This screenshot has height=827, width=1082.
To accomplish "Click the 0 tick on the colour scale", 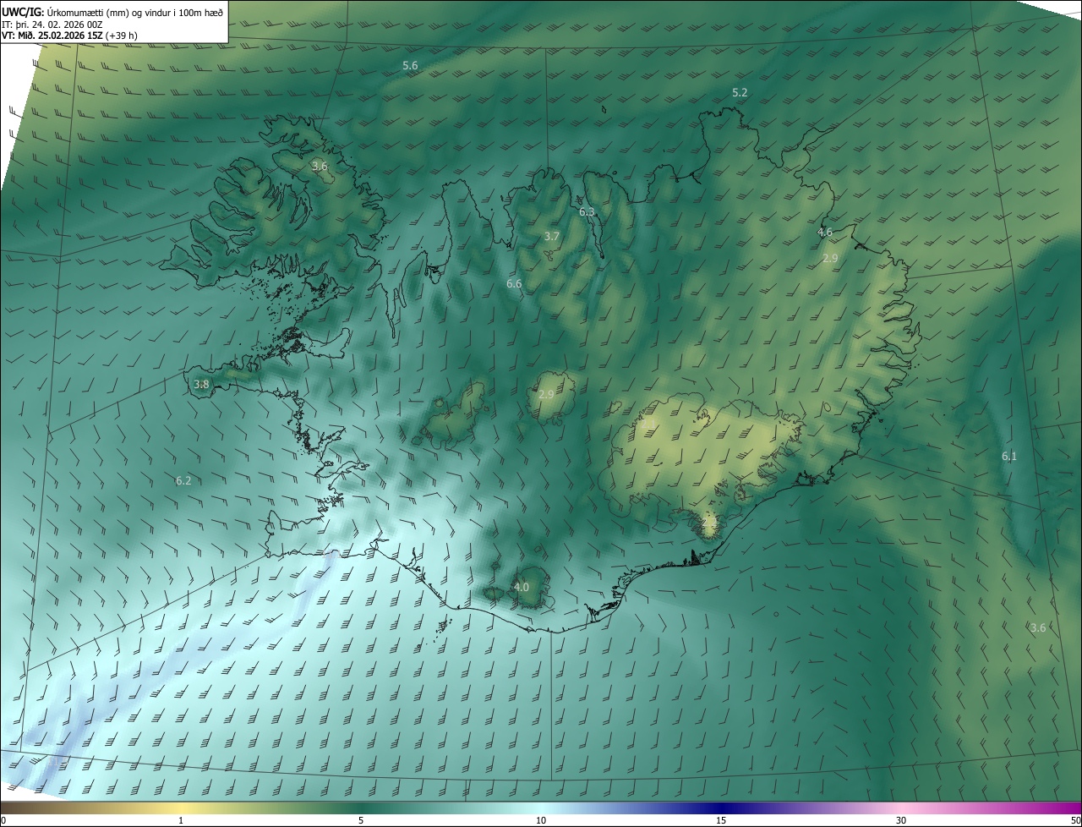I will [3, 820].
